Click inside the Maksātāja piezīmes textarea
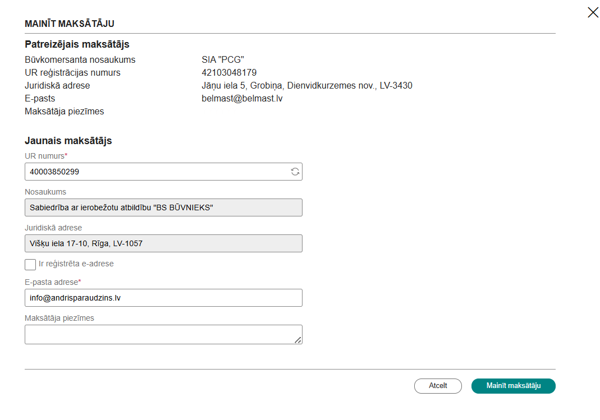The height and width of the screenshot is (420, 600). point(160,334)
